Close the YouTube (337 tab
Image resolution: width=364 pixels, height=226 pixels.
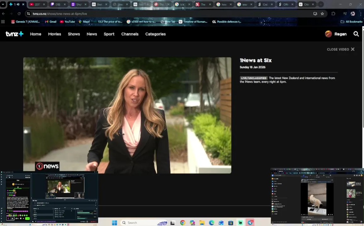click(44, 4)
